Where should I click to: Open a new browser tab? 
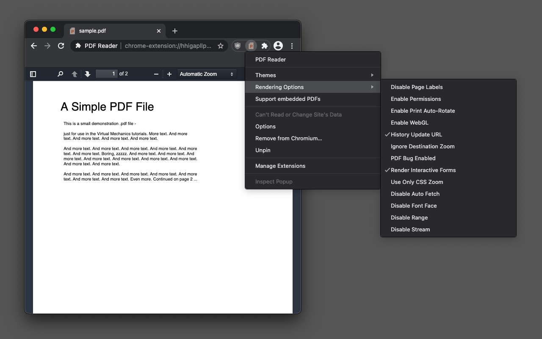click(175, 31)
